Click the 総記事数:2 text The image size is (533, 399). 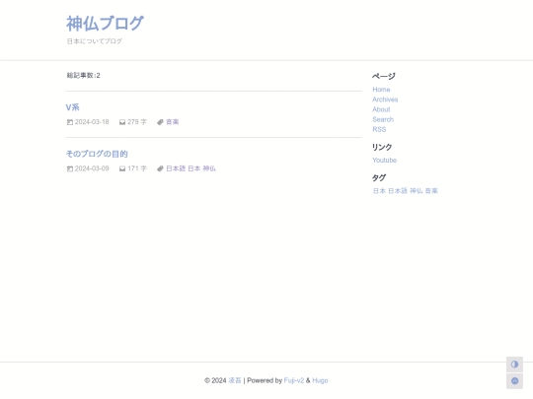(83, 75)
